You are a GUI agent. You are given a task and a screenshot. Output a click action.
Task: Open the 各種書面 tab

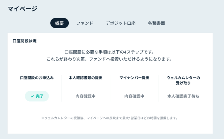(x=156, y=23)
